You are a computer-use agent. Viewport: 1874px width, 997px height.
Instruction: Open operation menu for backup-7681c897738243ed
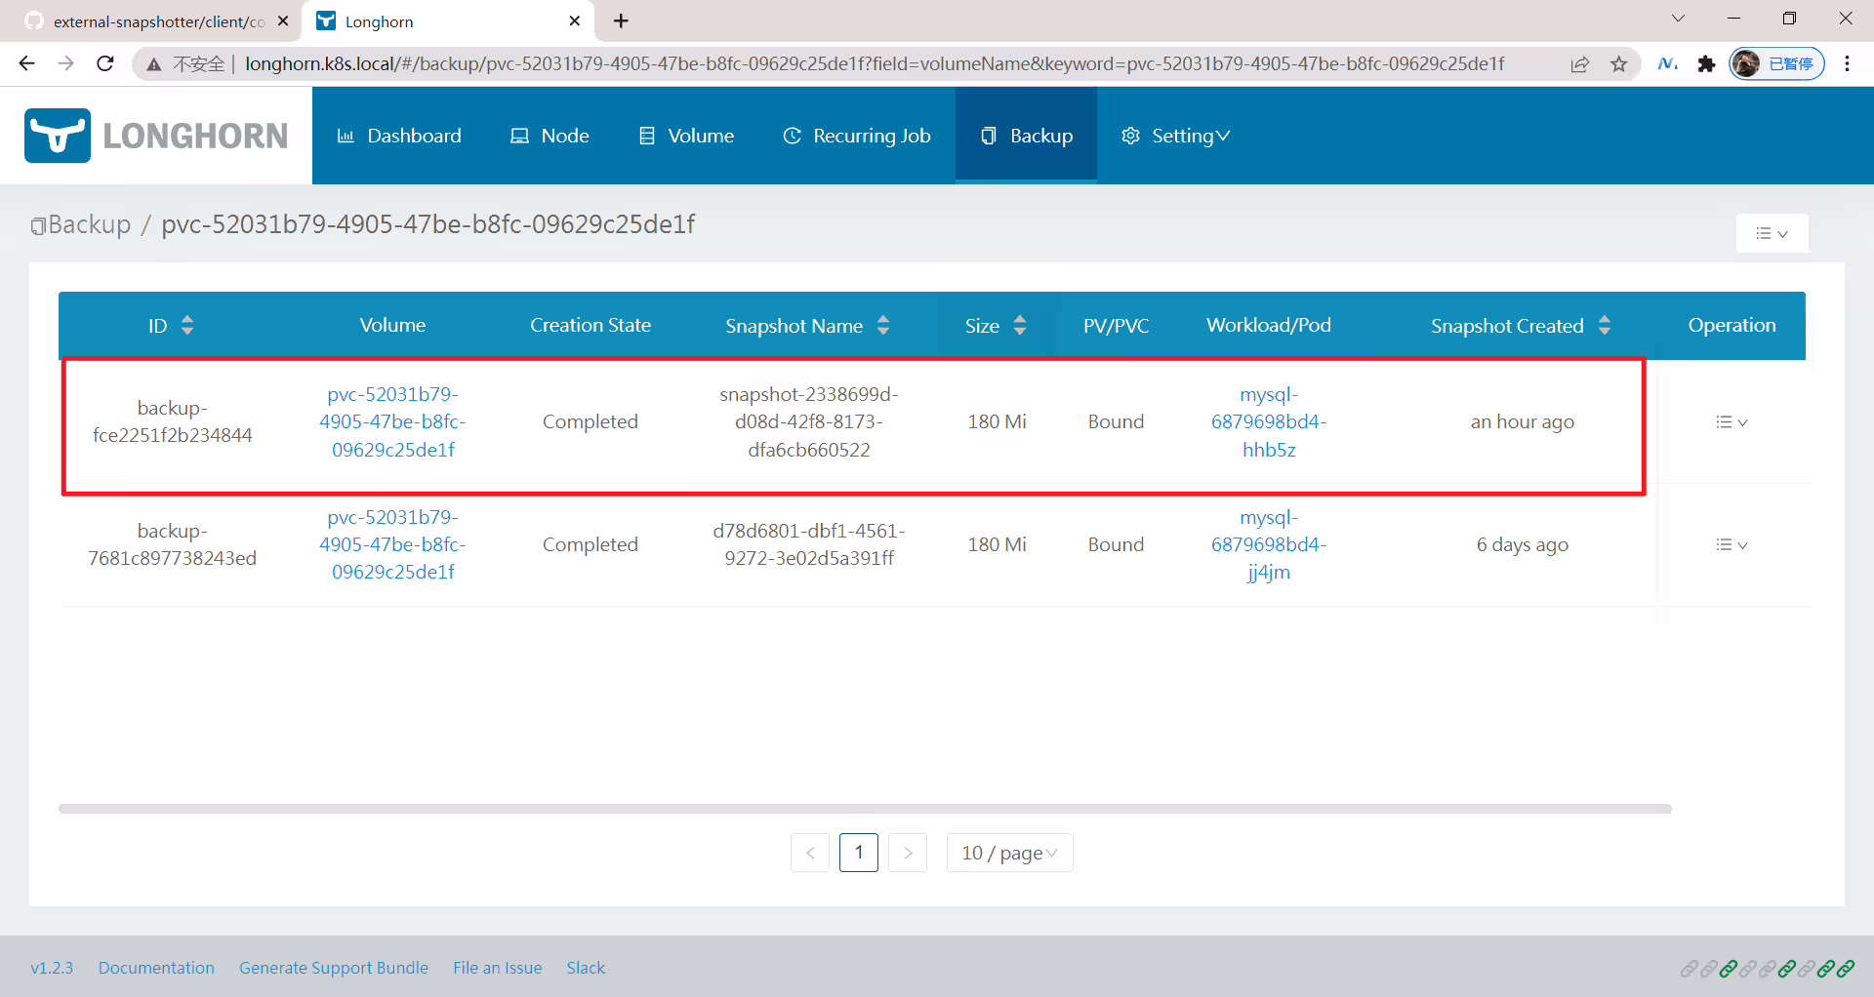coord(1731,545)
